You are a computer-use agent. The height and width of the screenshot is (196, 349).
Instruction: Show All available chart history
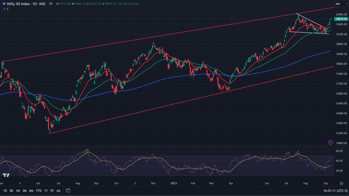point(59,191)
